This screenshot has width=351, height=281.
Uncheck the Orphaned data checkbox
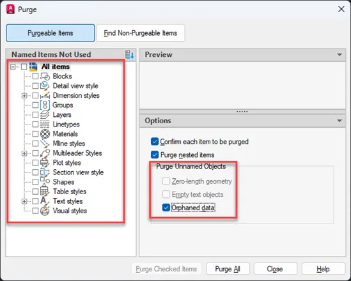[x=166, y=208]
